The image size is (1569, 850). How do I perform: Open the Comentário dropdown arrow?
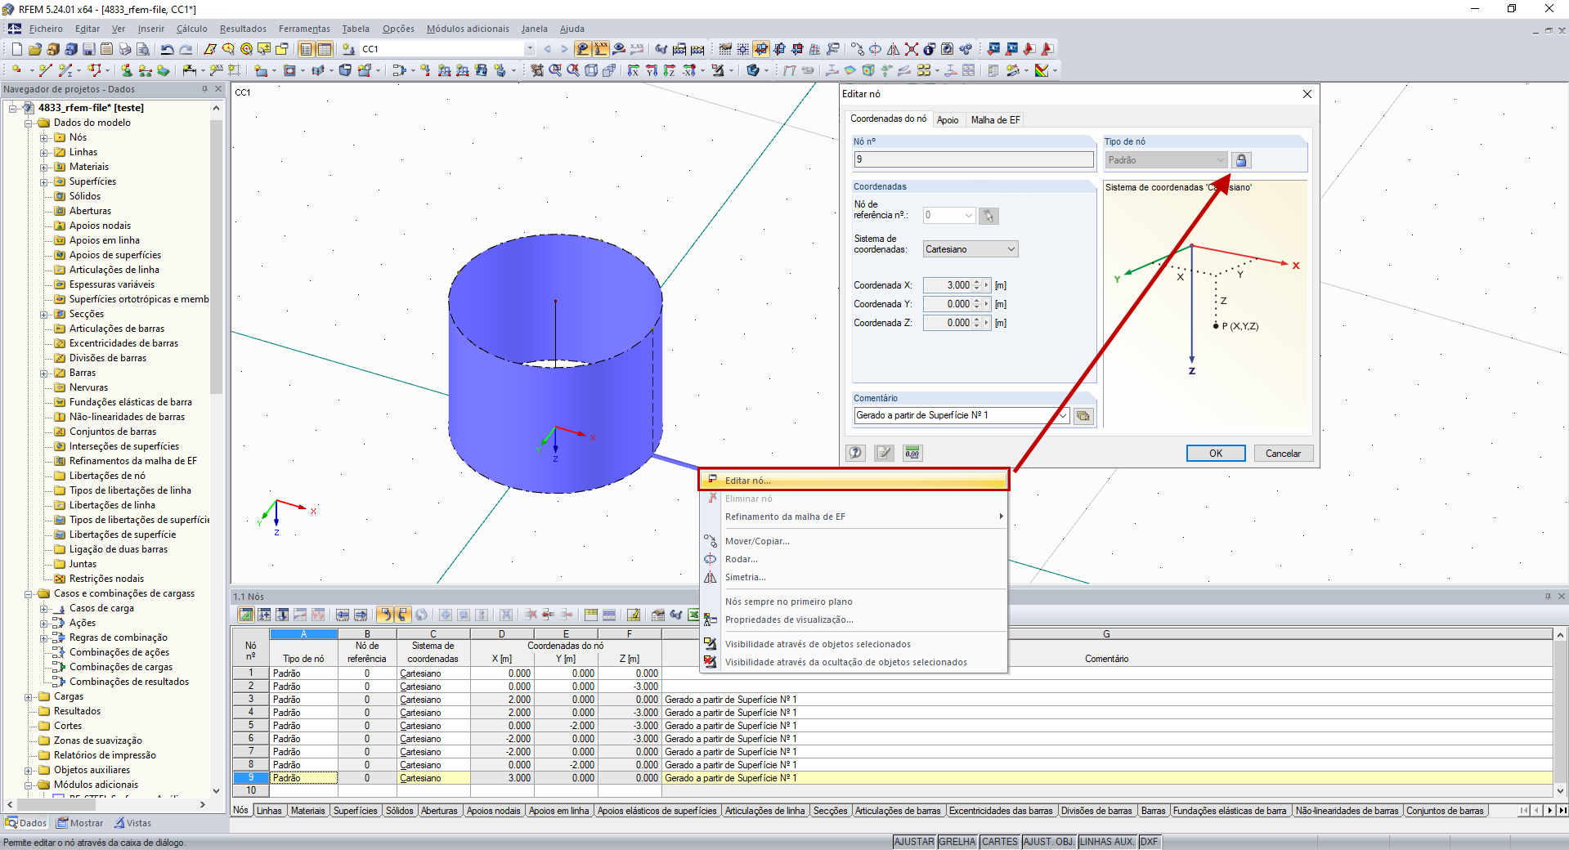point(1063,416)
